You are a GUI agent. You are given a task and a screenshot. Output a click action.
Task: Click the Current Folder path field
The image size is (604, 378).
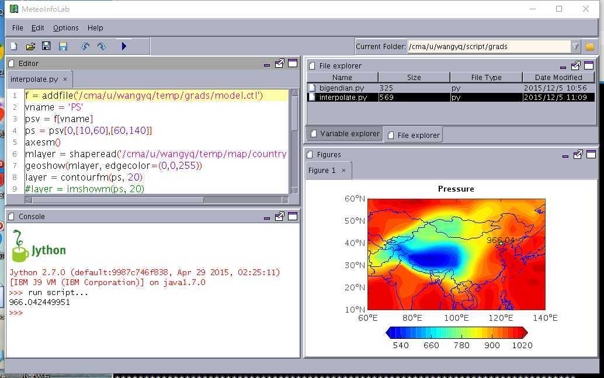(489, 47)
